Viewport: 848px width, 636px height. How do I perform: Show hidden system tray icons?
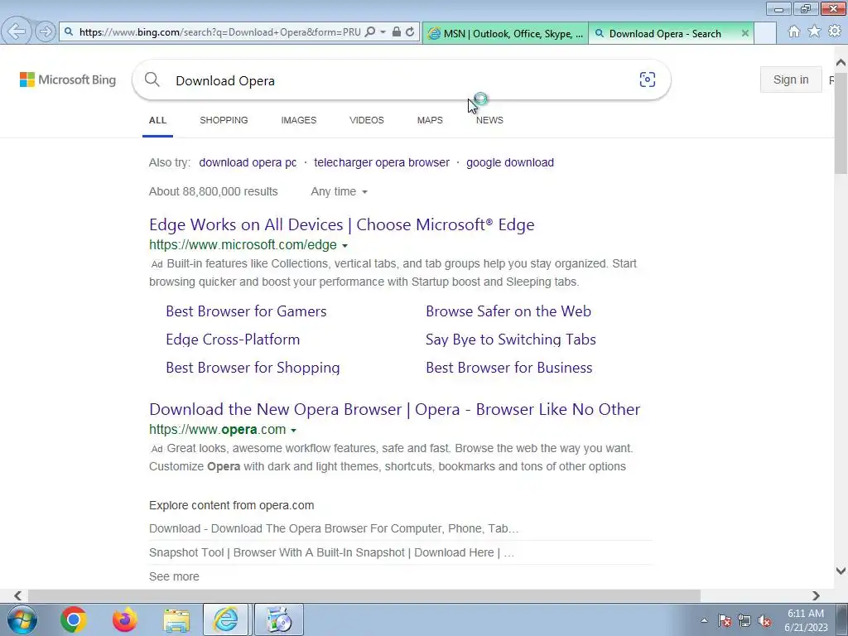click(704, 620)
